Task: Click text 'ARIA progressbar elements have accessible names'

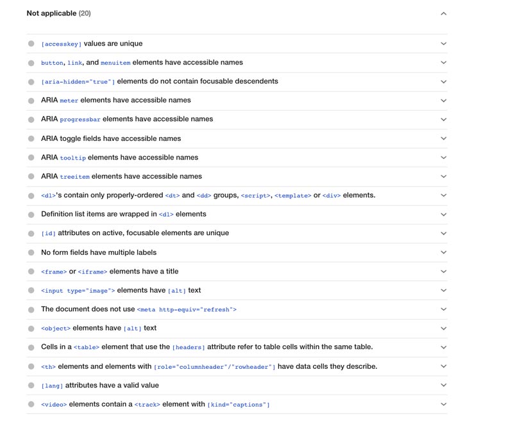Action: 127,119
